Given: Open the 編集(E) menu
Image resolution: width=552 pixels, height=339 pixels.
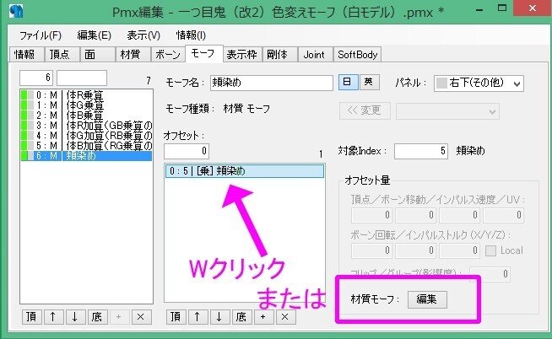Looking at the screenshot, I should (94, 35).
